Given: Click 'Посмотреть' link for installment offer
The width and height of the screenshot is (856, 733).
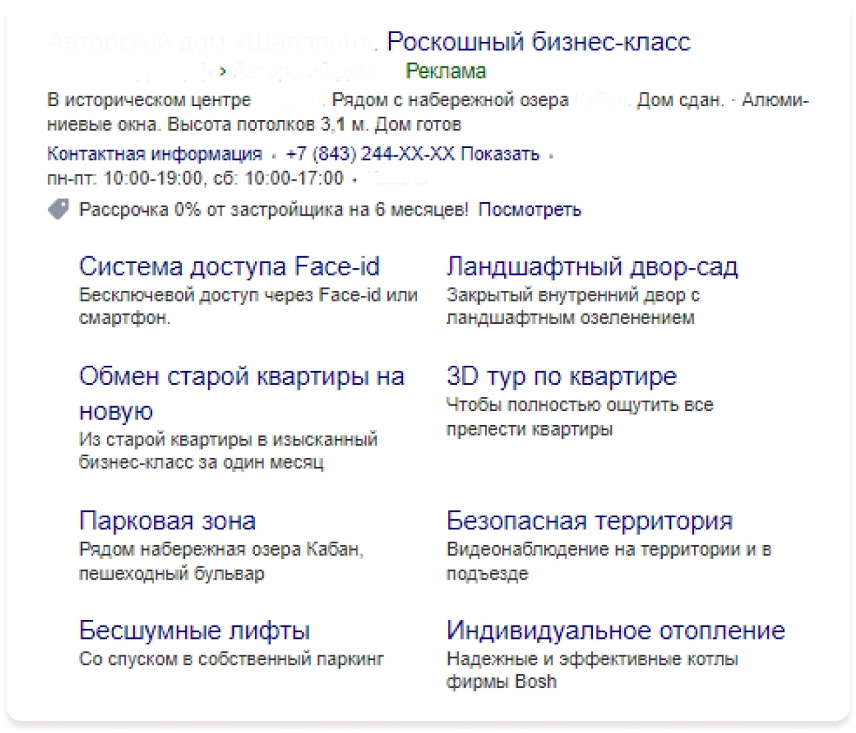Looking at the screenshot, I should point(529,210).
